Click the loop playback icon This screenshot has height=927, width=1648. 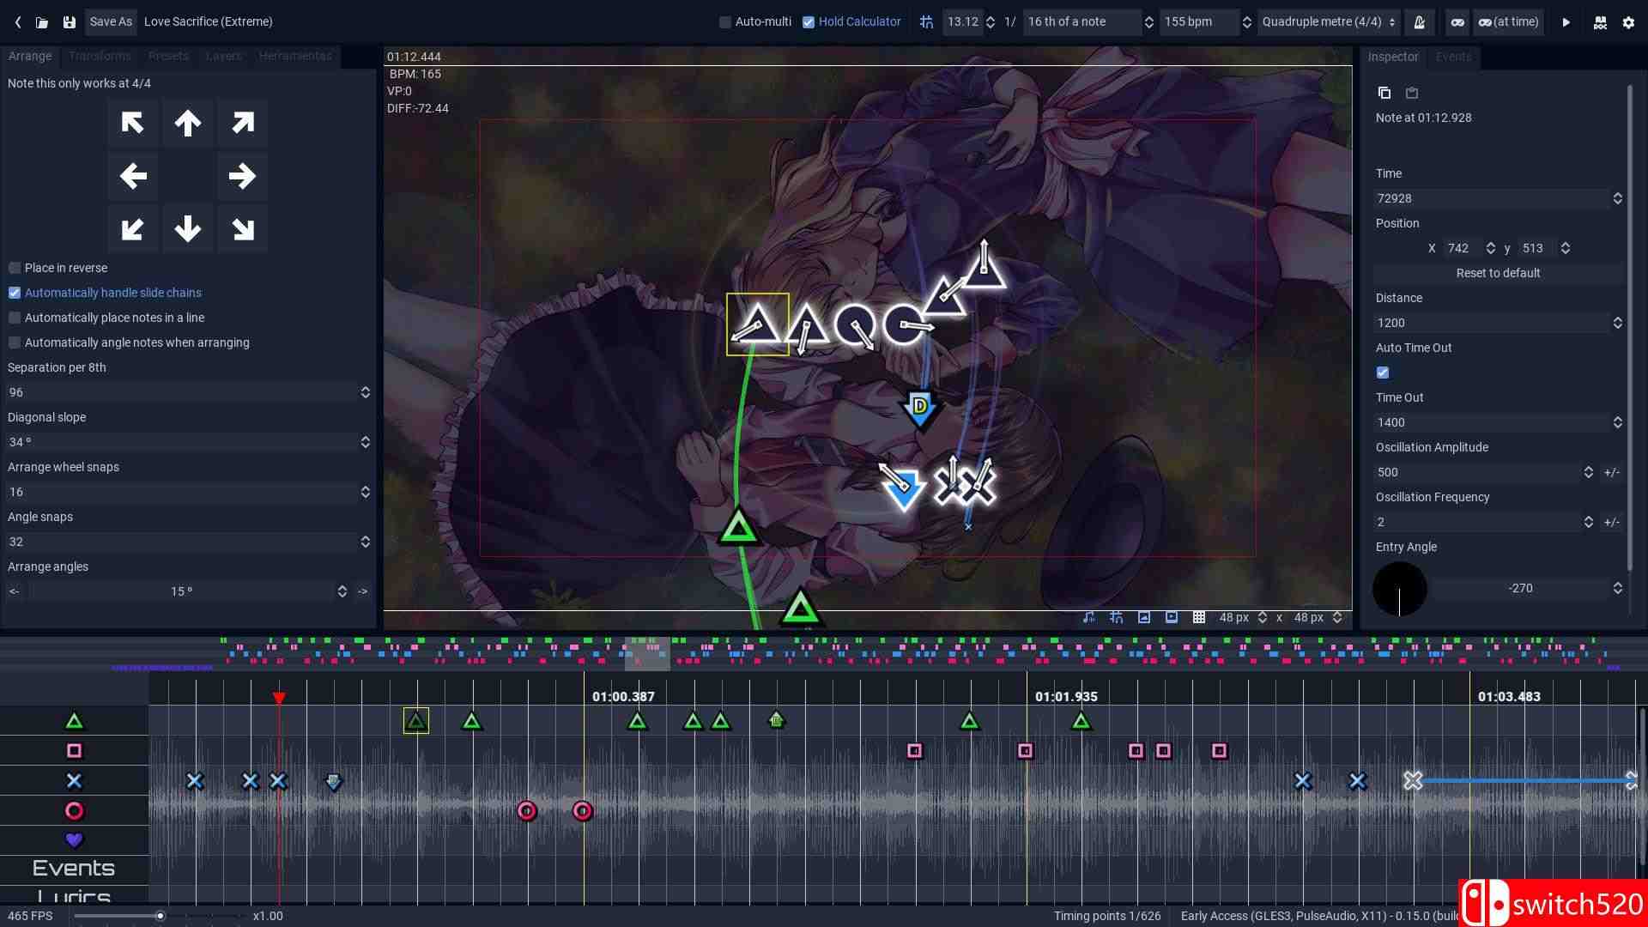(1457, 21)
